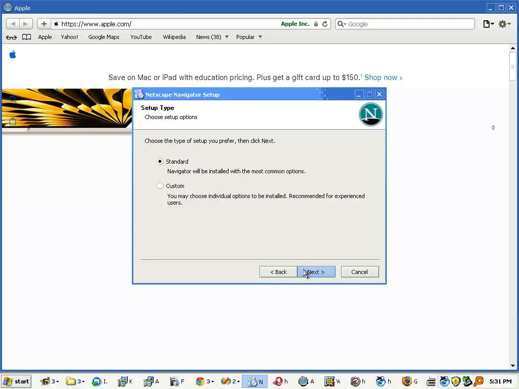
Task: Open the page menu dropdown in Safari
Action: pos(488,24)
